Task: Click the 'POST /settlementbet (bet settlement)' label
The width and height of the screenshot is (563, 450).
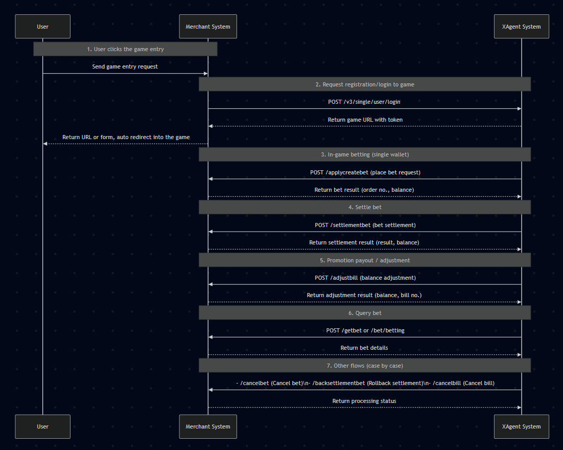Action: (x=365, y=225)
